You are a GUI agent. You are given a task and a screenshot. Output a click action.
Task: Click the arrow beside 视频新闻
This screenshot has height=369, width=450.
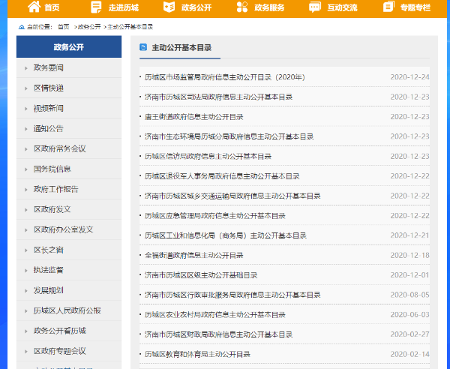(x=26, y=109)
